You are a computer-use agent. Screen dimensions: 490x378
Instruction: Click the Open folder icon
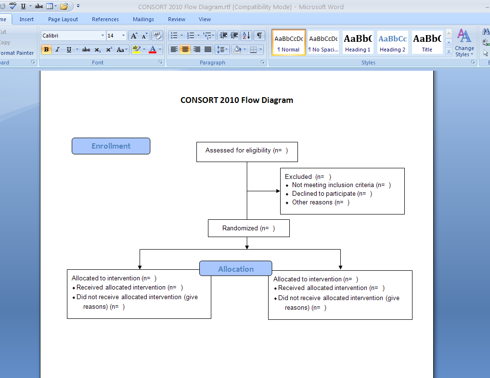pyautogui.click(x=64, y=6)
